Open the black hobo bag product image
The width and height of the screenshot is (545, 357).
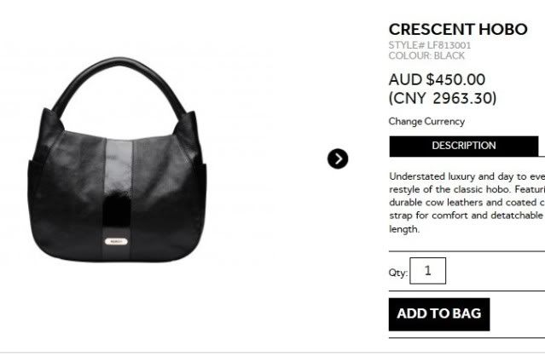tap(117, 159)
